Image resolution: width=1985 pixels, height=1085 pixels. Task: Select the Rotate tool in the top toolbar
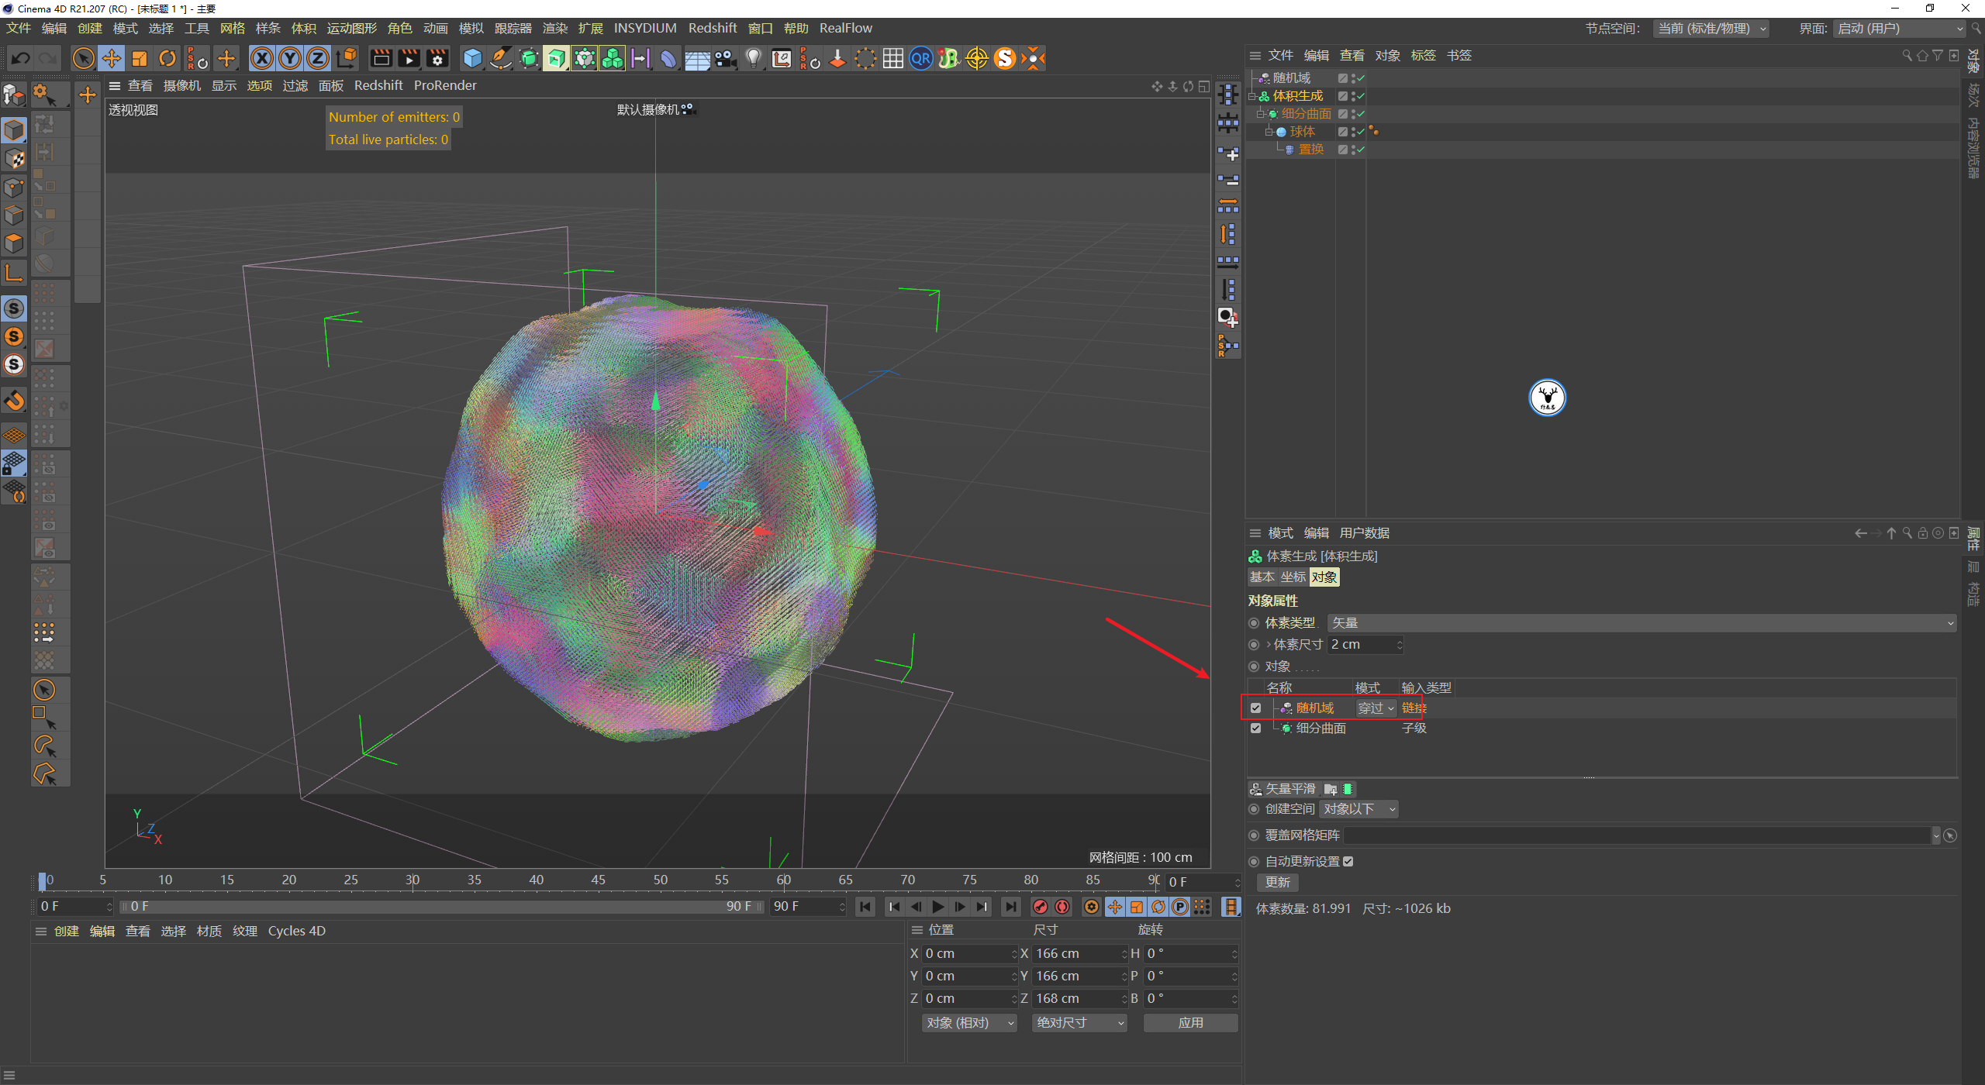[167, 58]
